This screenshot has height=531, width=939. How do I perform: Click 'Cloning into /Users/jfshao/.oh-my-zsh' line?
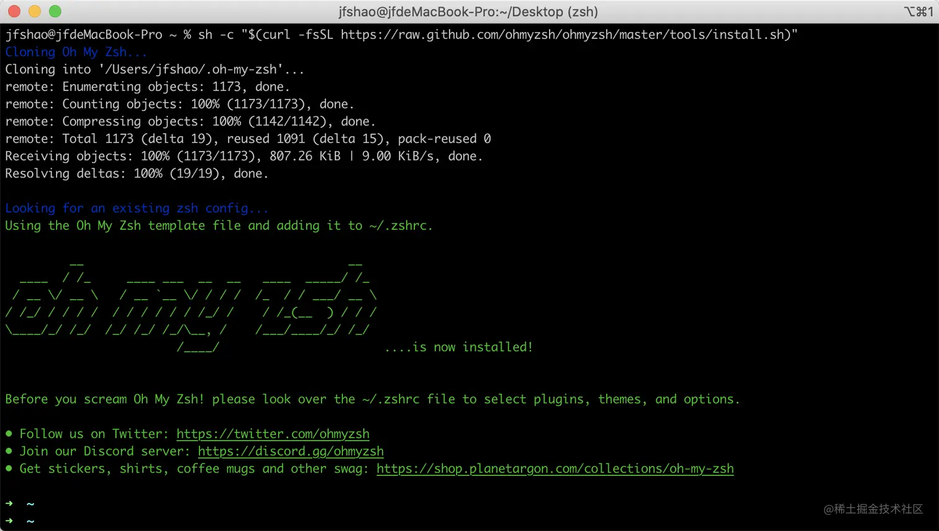tap(155, 70)
